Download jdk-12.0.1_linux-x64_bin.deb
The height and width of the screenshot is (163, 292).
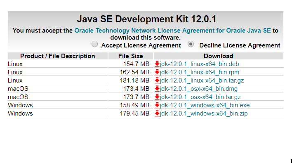click(x=199, y=64)
